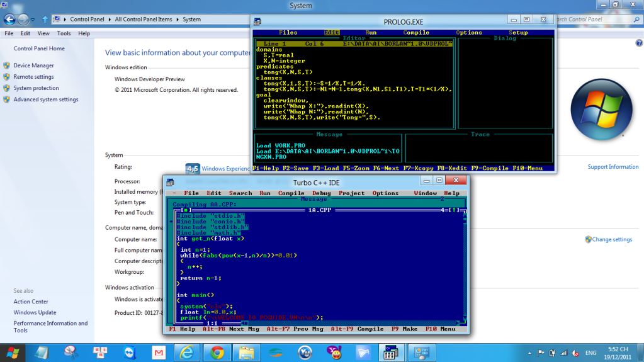Open Performance Information and Tools link
This screenshot has width=644, height=362.
50,327
